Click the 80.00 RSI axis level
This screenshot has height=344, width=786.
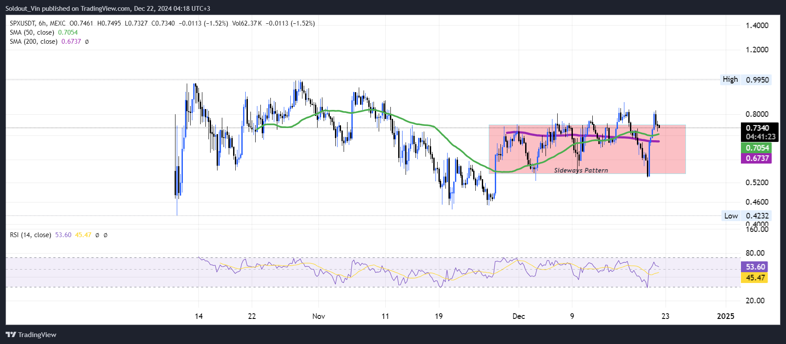[755, 253]
